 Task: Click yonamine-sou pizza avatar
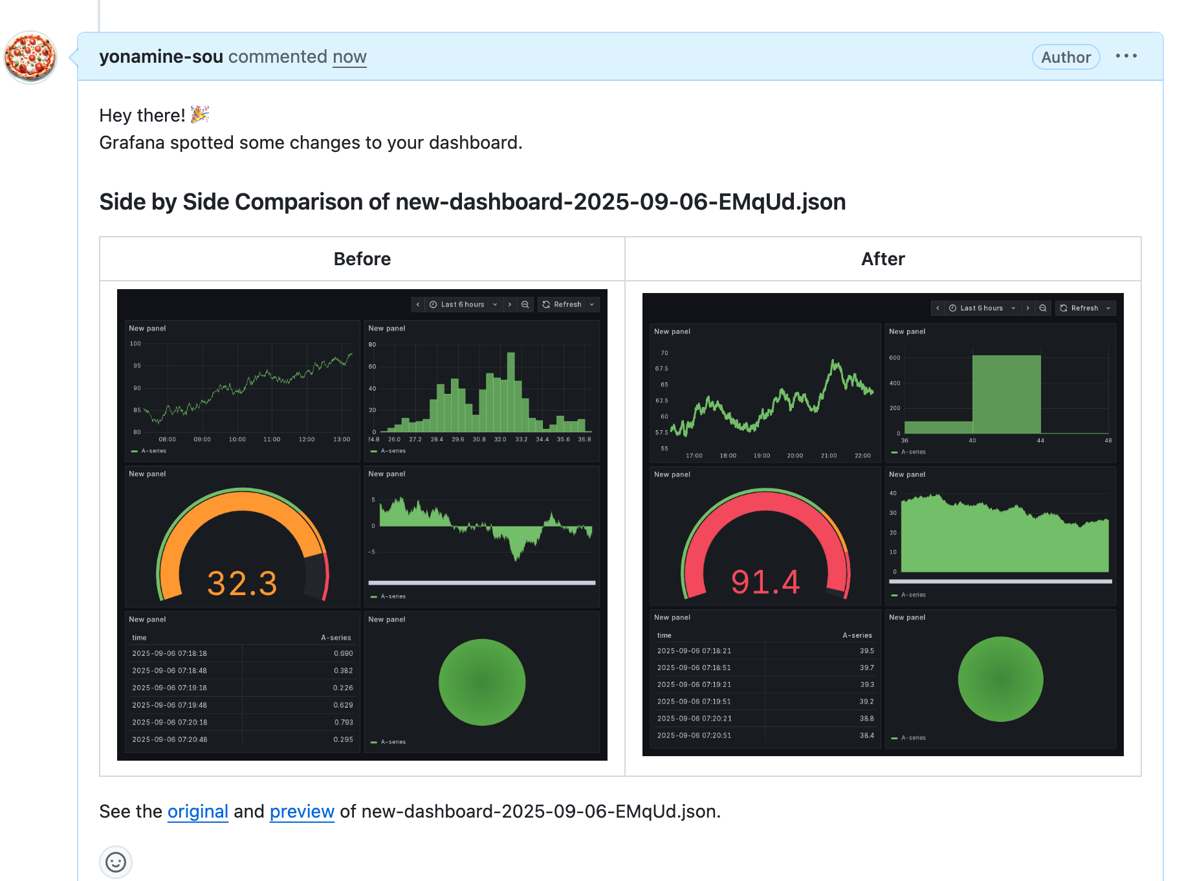30,57
